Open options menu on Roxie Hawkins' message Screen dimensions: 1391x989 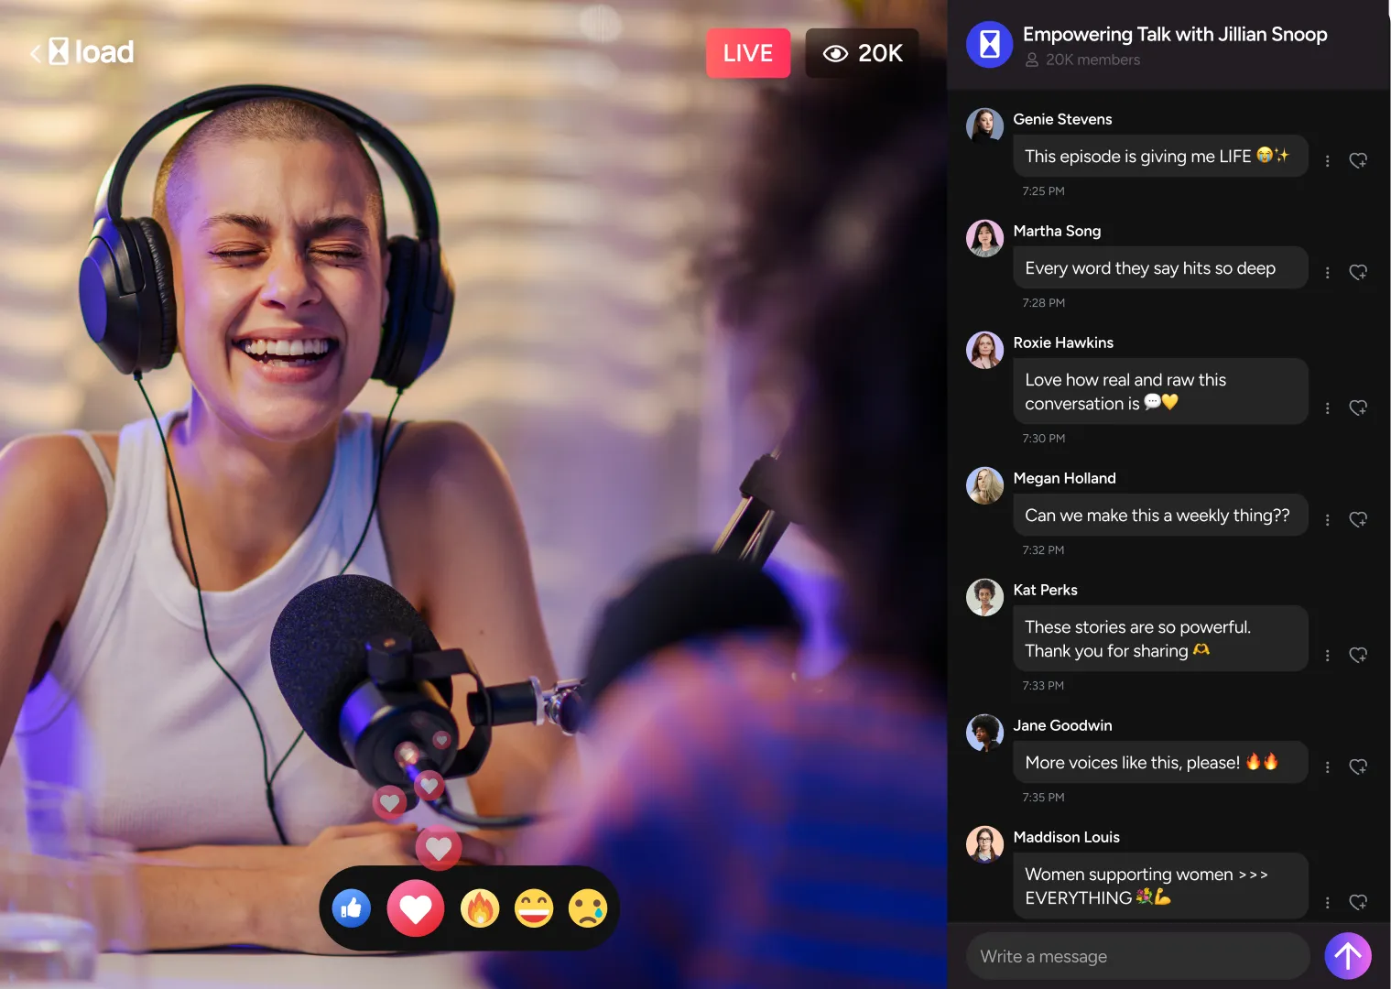(1327, 408)
